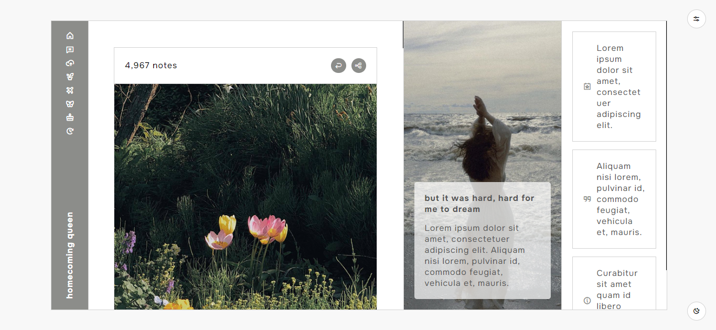Share the post using share button
The height and width of the screenshot is (330, 716).
(359, 66)
